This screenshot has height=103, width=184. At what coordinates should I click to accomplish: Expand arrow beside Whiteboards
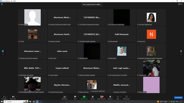click(x=130, y=97)
